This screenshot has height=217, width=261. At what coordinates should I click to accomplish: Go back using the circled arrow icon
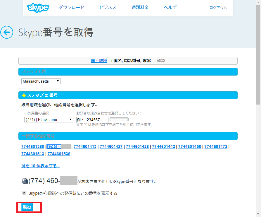click(x=7, y=32)
